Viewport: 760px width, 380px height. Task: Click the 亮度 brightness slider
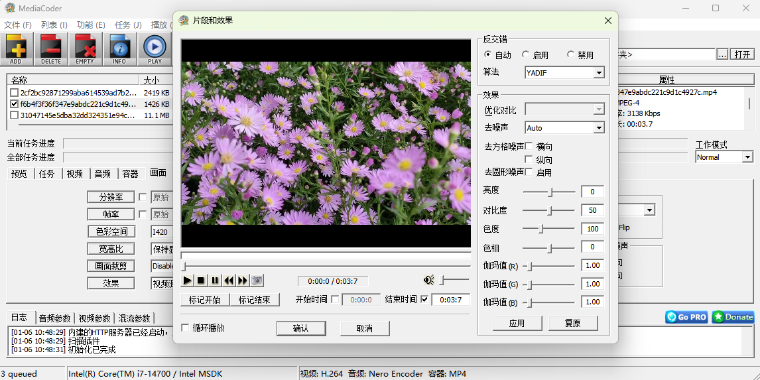[550, 192]
